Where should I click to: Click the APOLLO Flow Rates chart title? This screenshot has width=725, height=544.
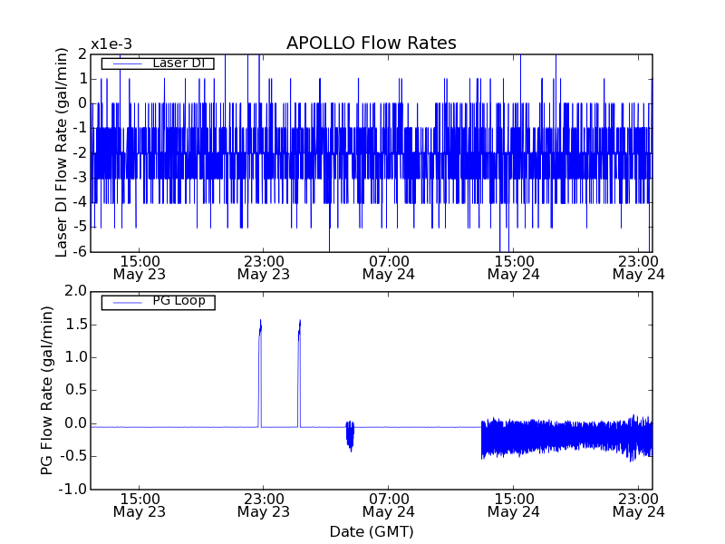pos(371,44)
